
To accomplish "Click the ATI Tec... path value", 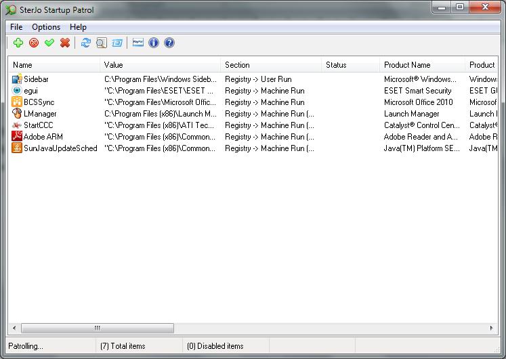I will click(x=159, y=125).
